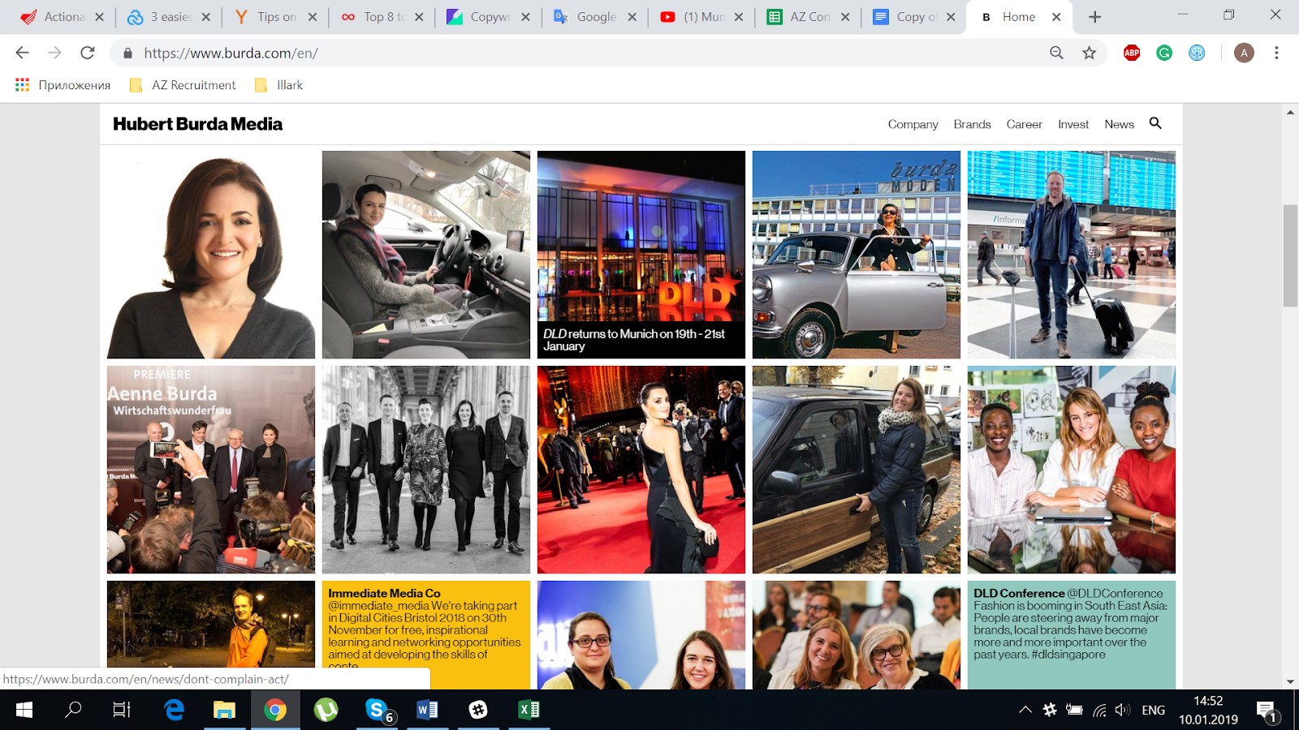Open the Company menu
Screen dimensions: 1299x730
tap(913, 124)
